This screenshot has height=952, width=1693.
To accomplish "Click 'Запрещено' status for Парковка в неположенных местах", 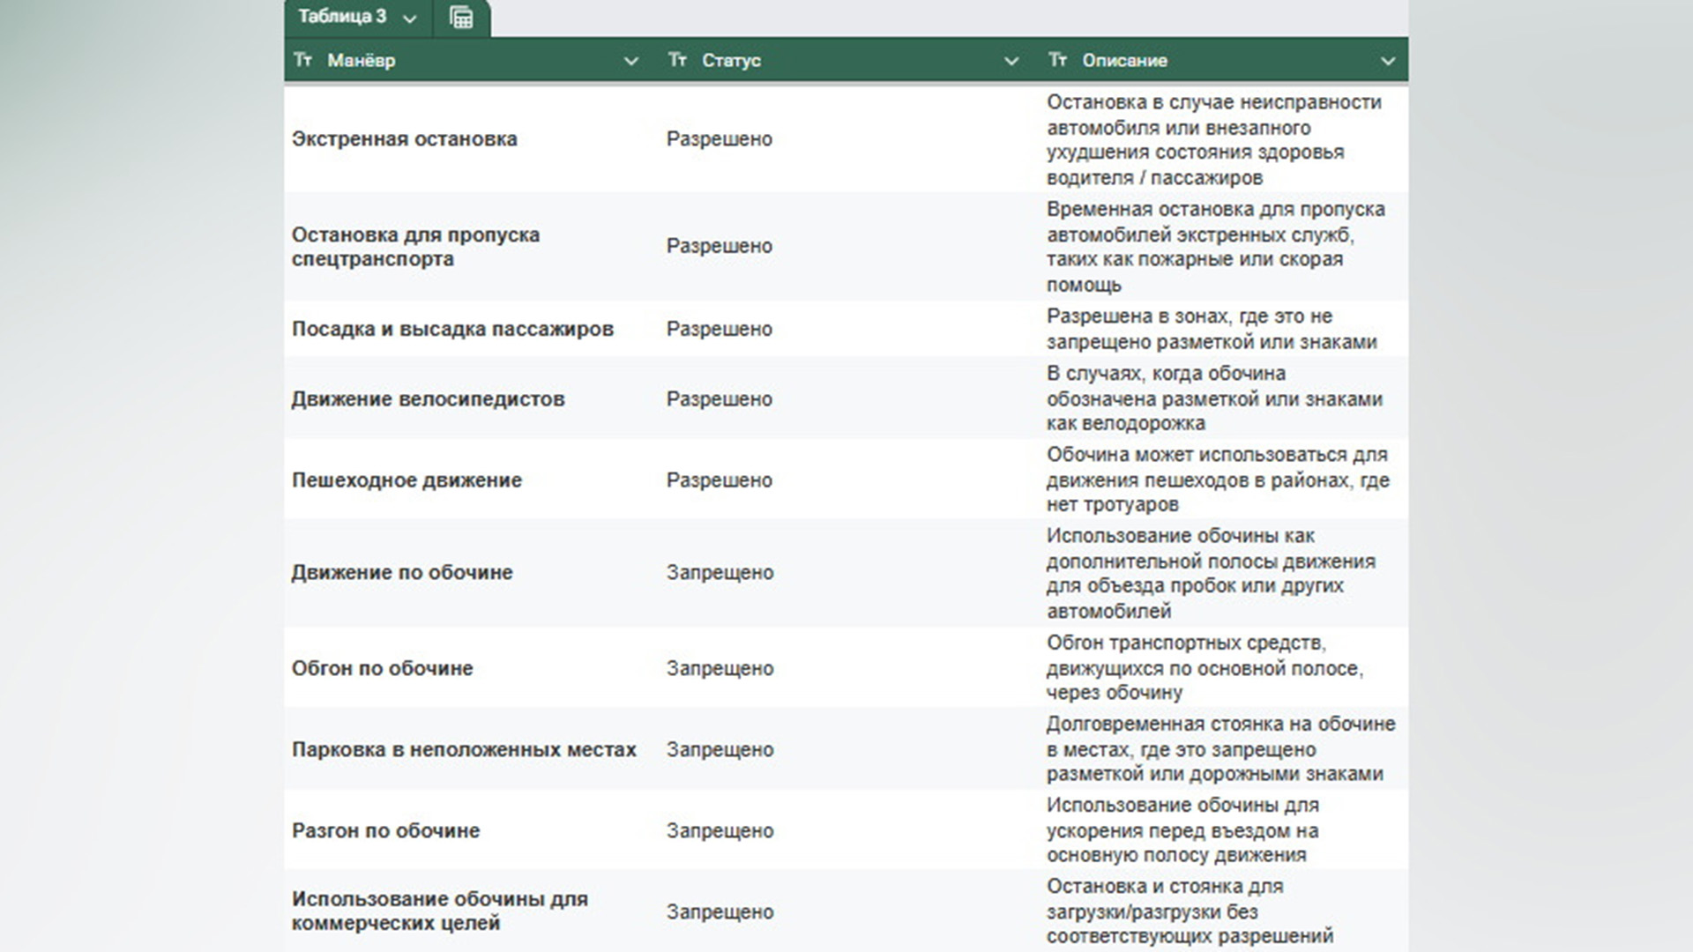I will (720, 749).
